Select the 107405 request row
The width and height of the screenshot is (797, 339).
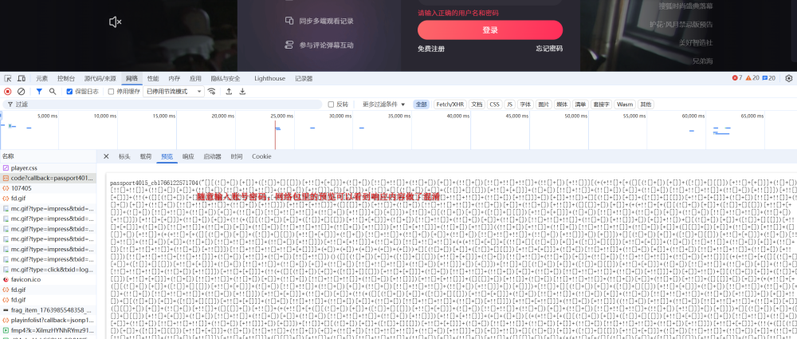(48, 188)
